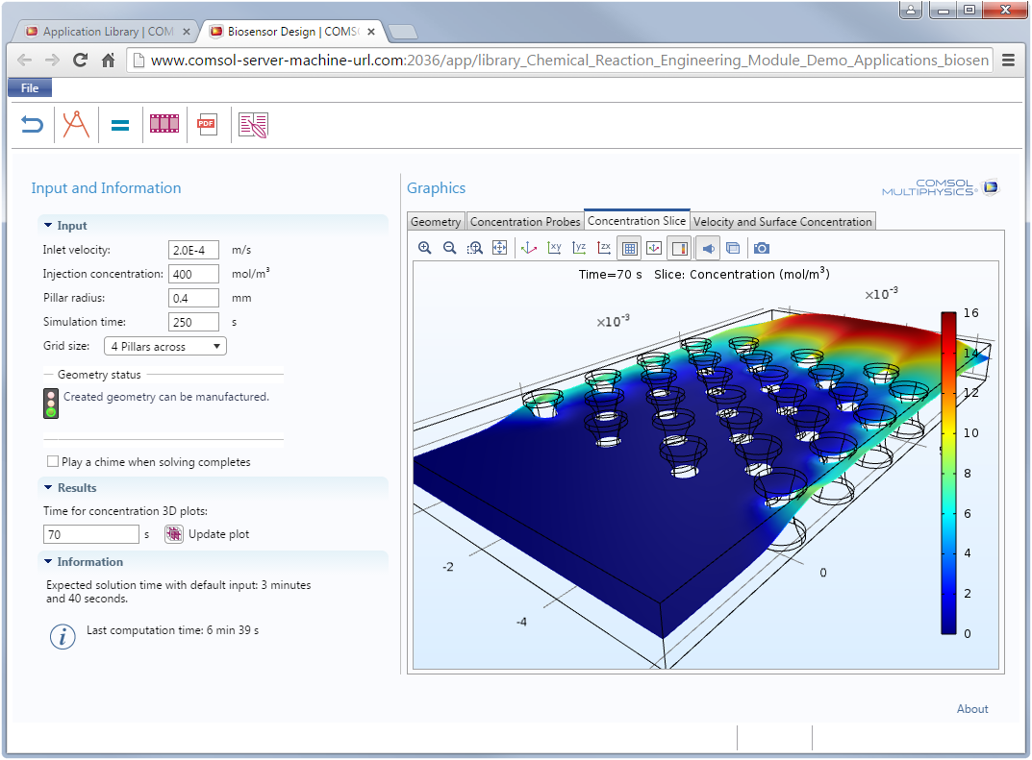Click the About link
This screenshot has width=1032, height=760.
pos(972,709)
